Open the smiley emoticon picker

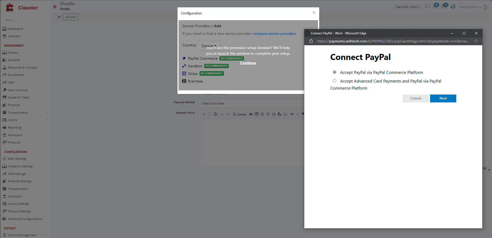coord(268,114)
